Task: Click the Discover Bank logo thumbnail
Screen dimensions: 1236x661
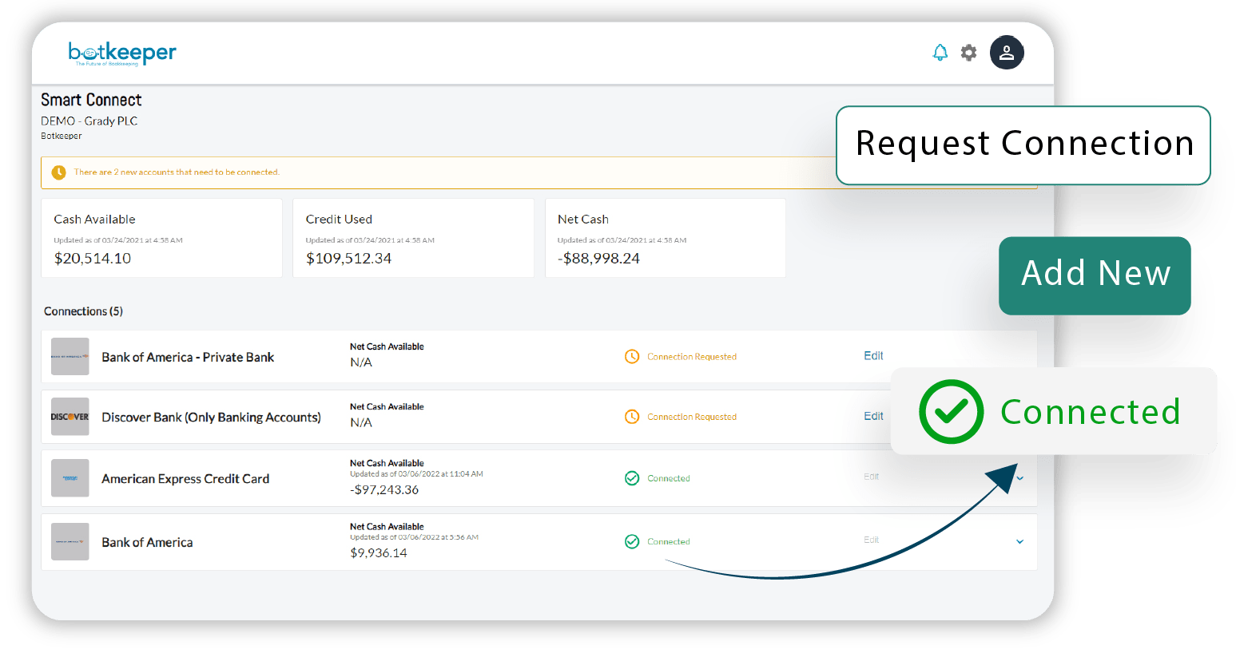Action: tap(70, 417)
